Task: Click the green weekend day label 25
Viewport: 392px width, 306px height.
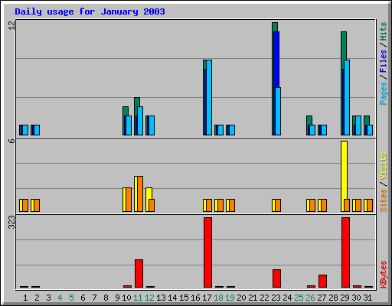Action: click(299, 298)
